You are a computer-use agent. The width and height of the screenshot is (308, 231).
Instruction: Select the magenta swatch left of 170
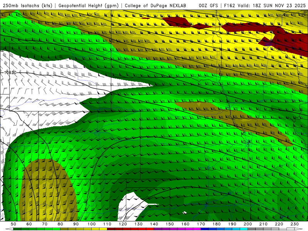pyautogui.click(x=197, y=229)
